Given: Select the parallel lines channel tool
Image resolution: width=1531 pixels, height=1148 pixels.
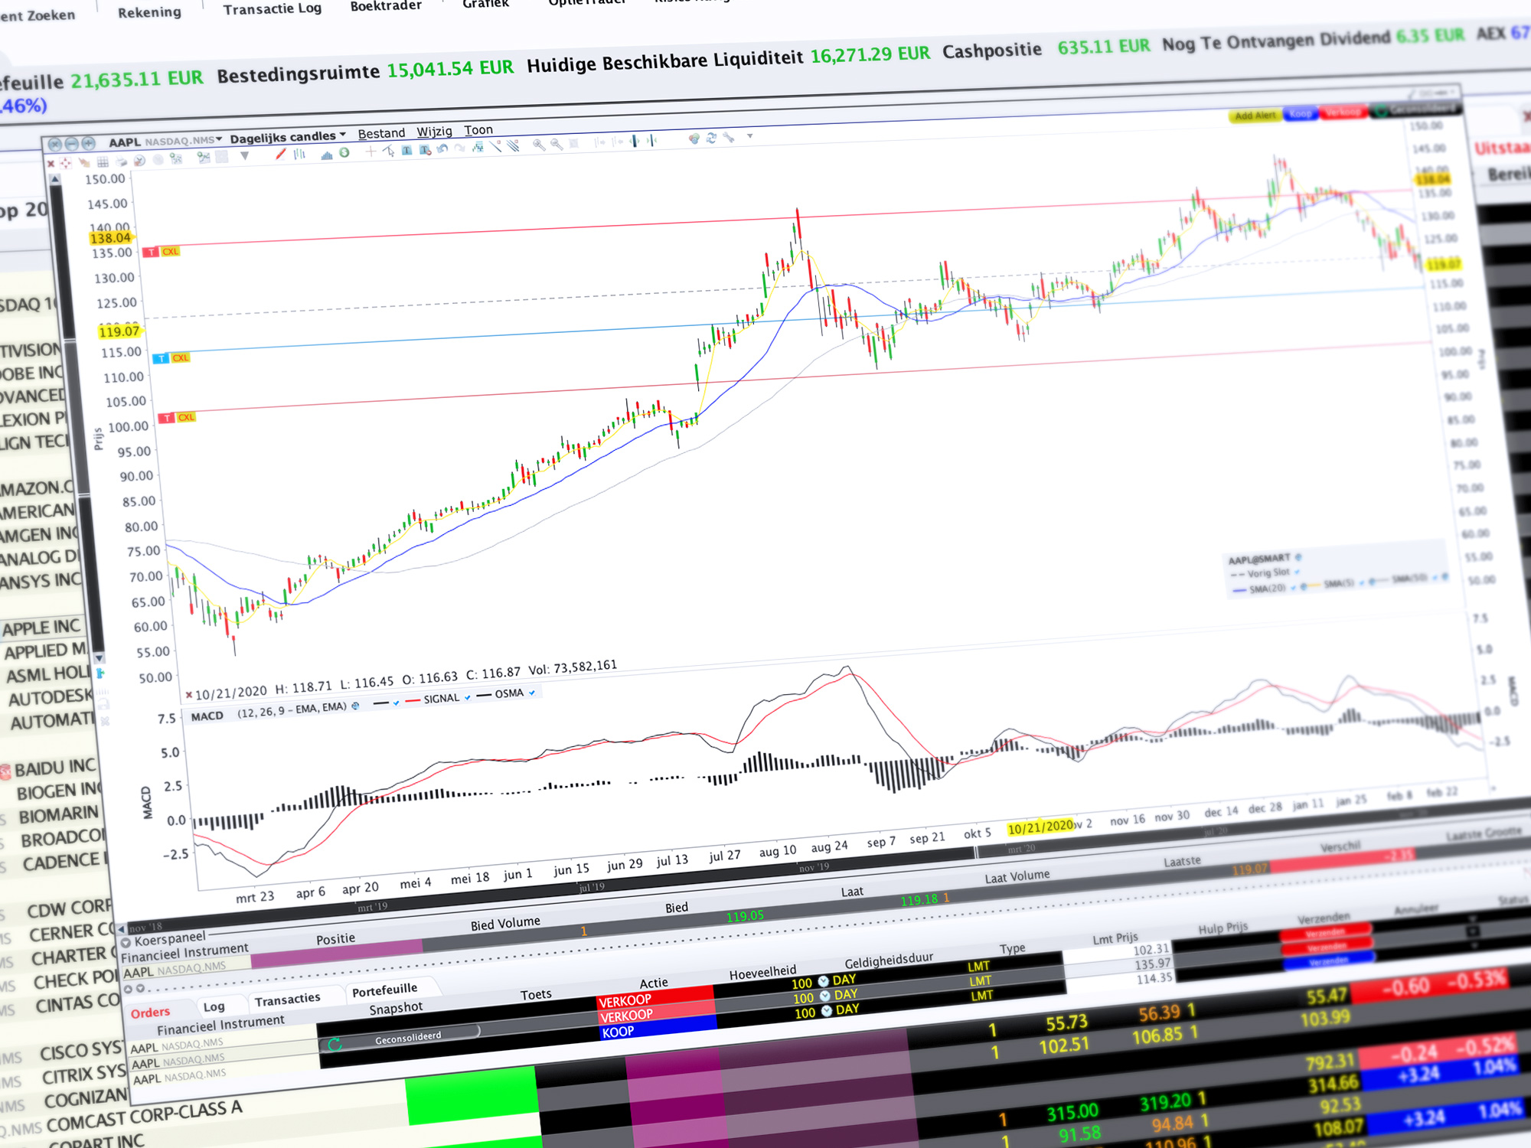Looking at the screenshot, I should (513, 145).
